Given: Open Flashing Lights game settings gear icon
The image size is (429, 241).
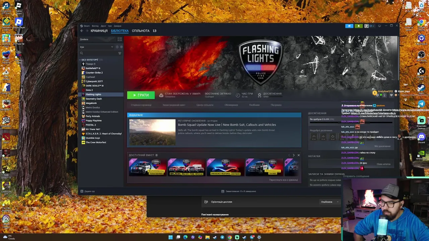Looking at the screenshot, I should tap(378, 95).
